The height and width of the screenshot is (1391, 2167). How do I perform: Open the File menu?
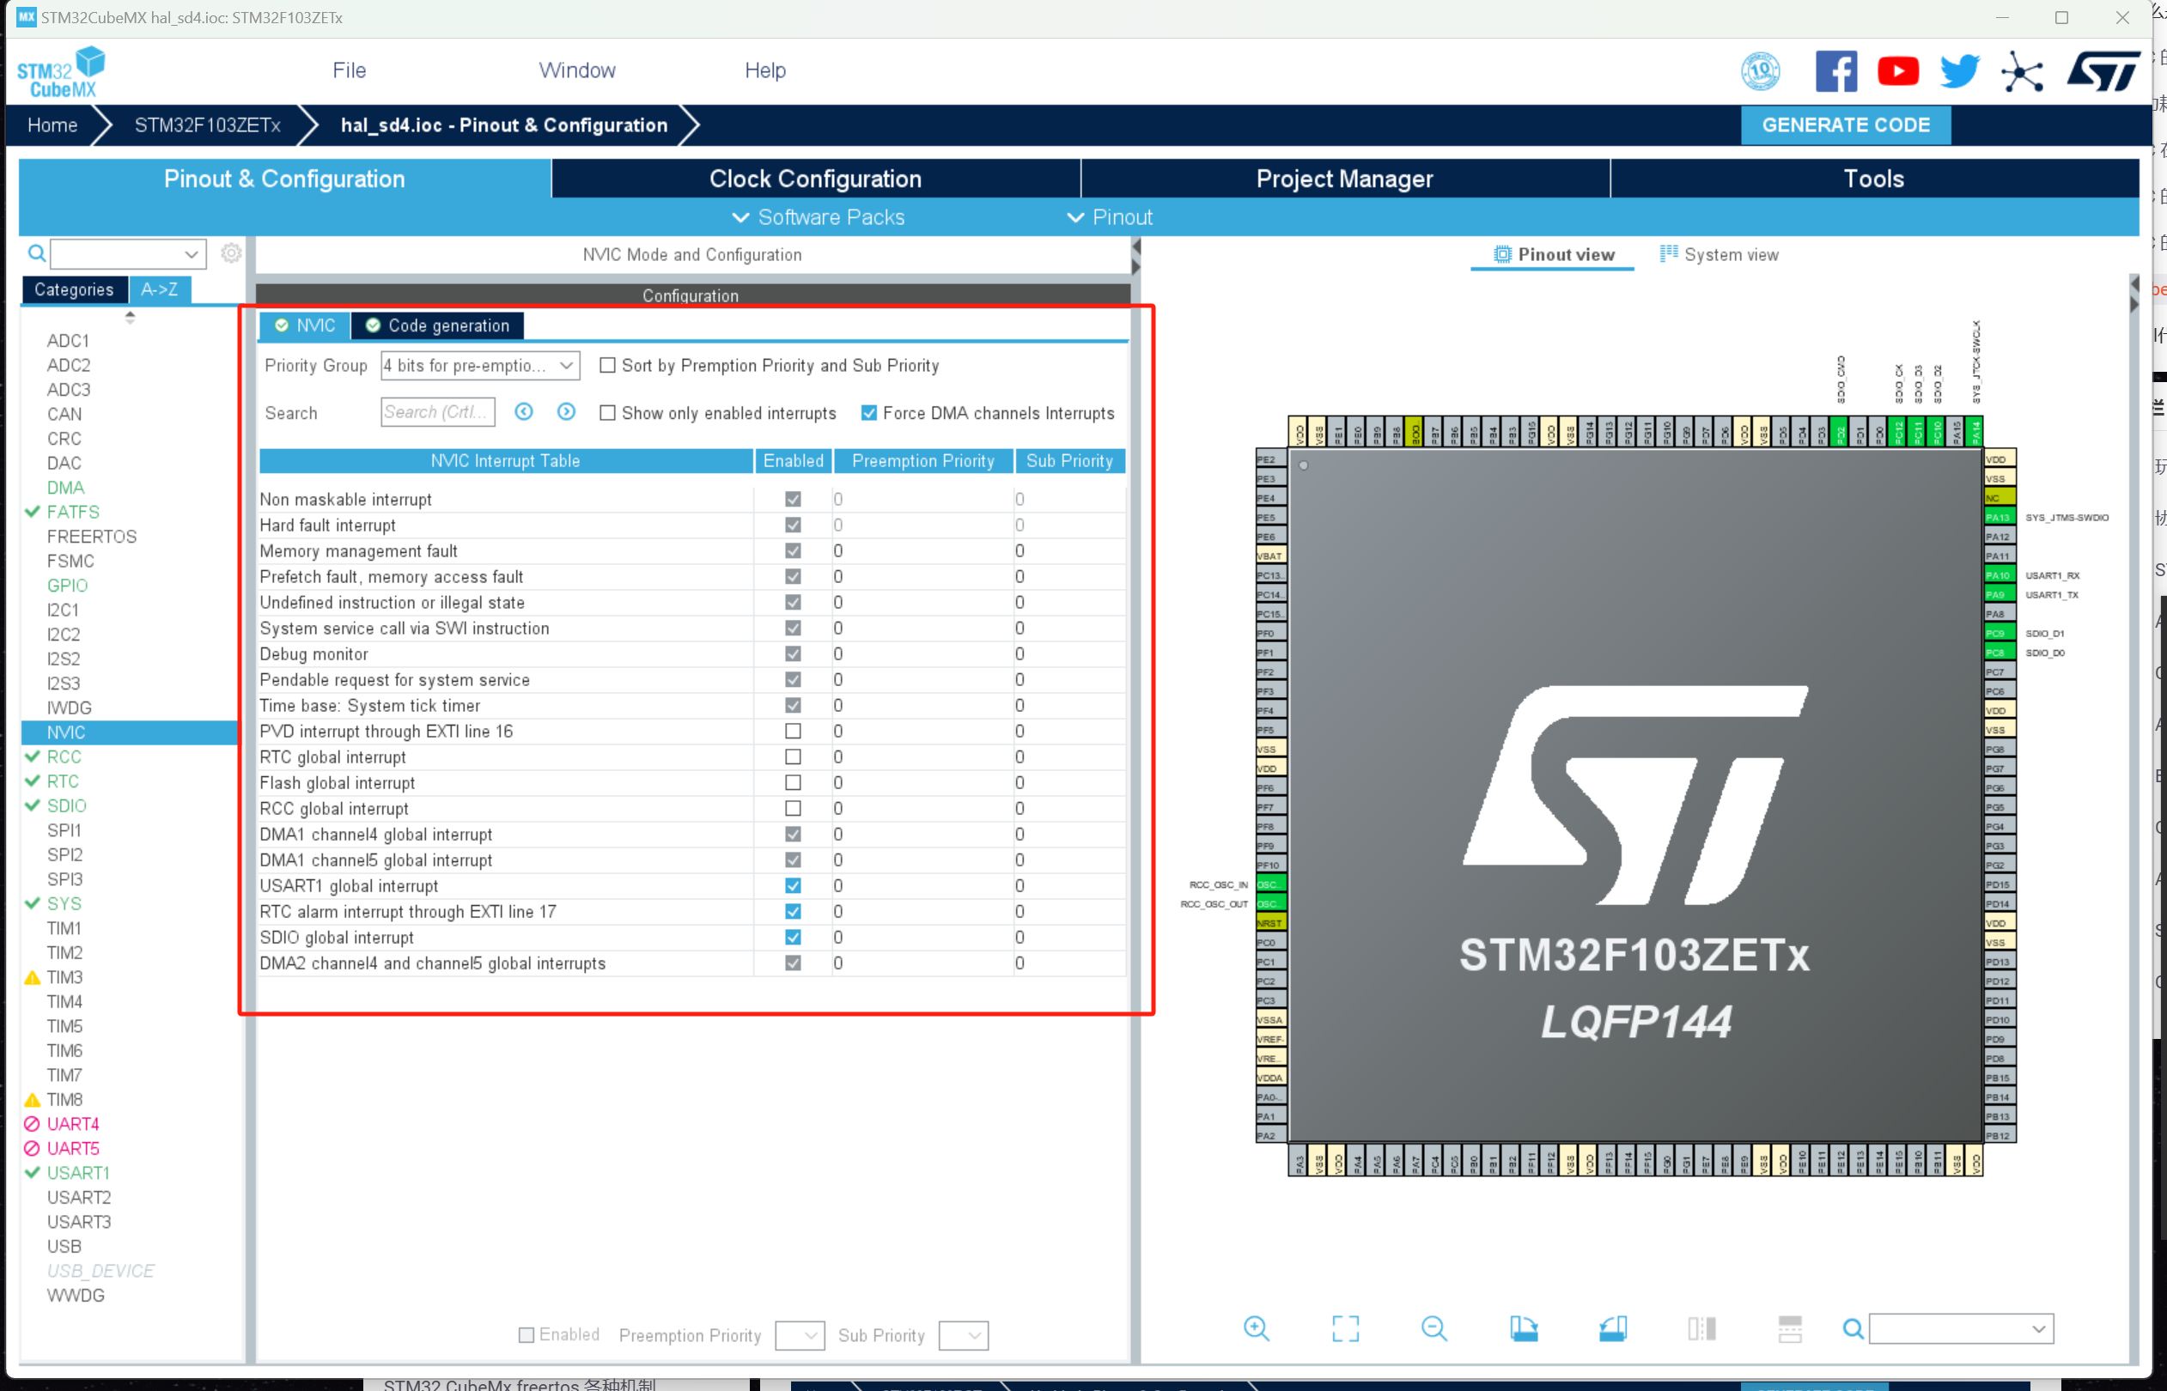(x=350, y=70)
